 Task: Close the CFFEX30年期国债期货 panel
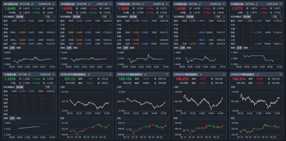tap(110, 74)
